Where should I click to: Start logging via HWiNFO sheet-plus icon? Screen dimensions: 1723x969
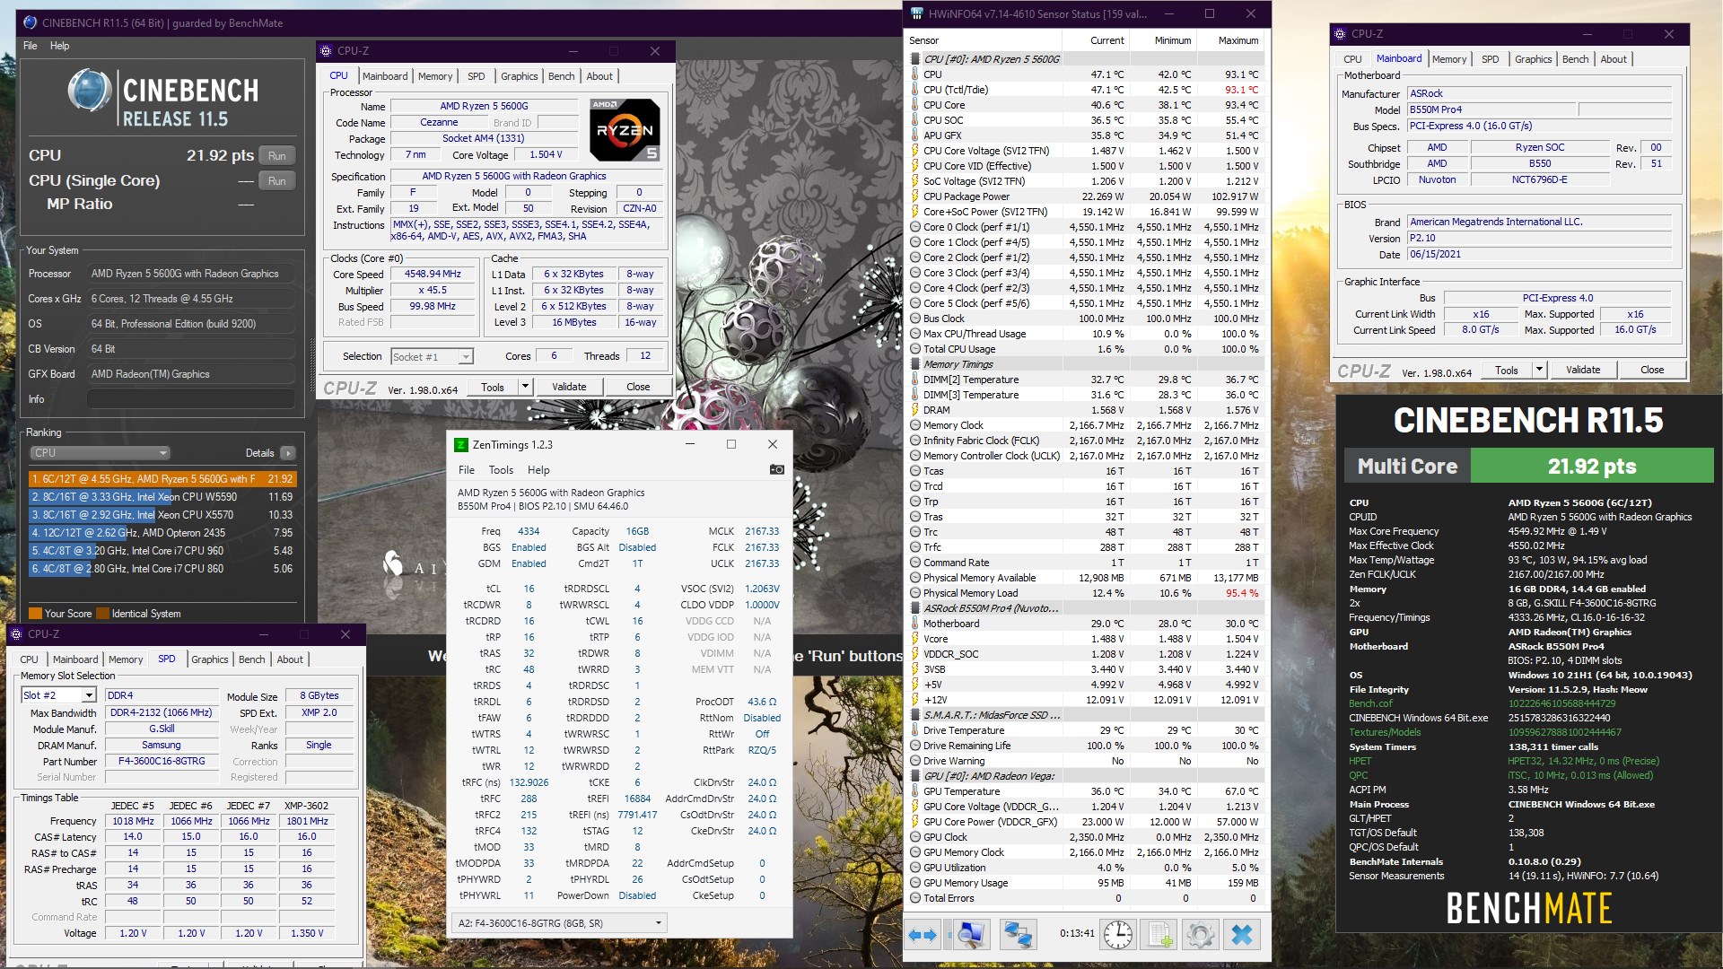(x=1159, y=935)
